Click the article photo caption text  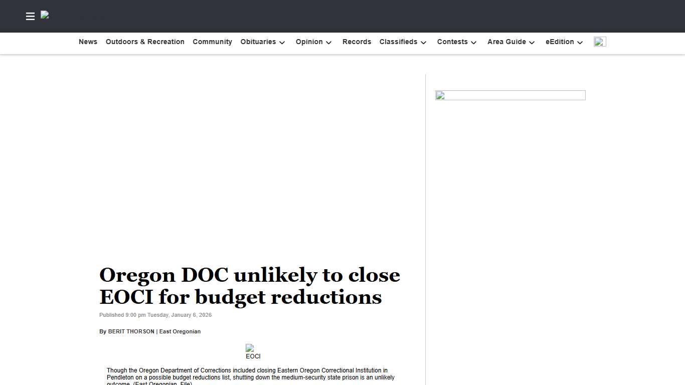tap(251, 376)
